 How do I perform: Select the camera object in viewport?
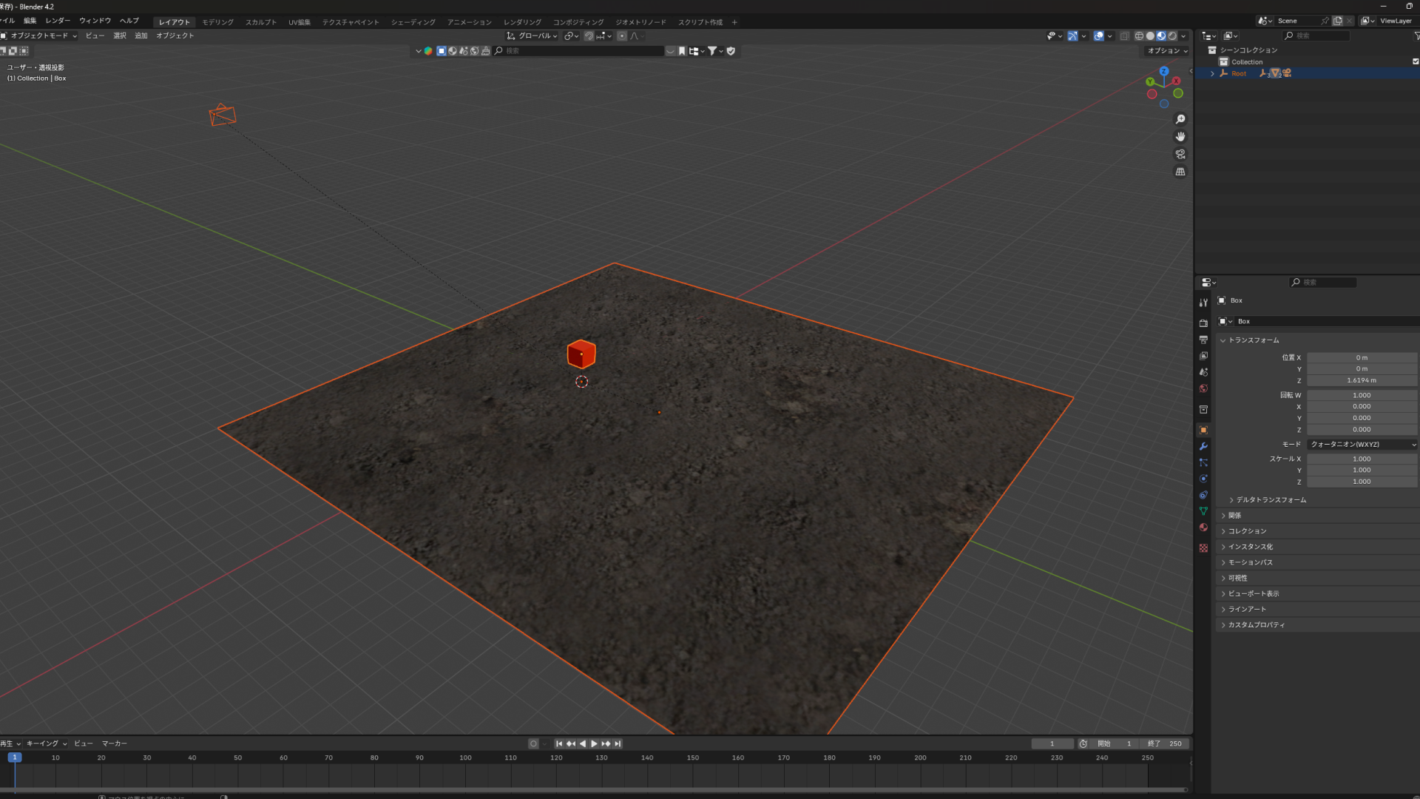222,115
